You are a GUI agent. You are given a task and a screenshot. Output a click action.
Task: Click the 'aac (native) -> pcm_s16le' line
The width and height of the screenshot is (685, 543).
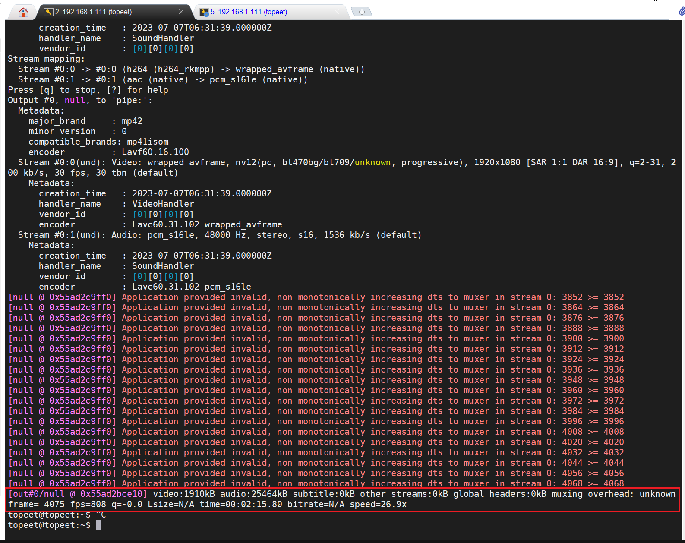point(163,79)
